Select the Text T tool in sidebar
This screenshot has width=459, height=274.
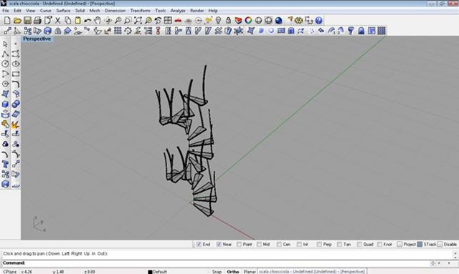point(5,164)
